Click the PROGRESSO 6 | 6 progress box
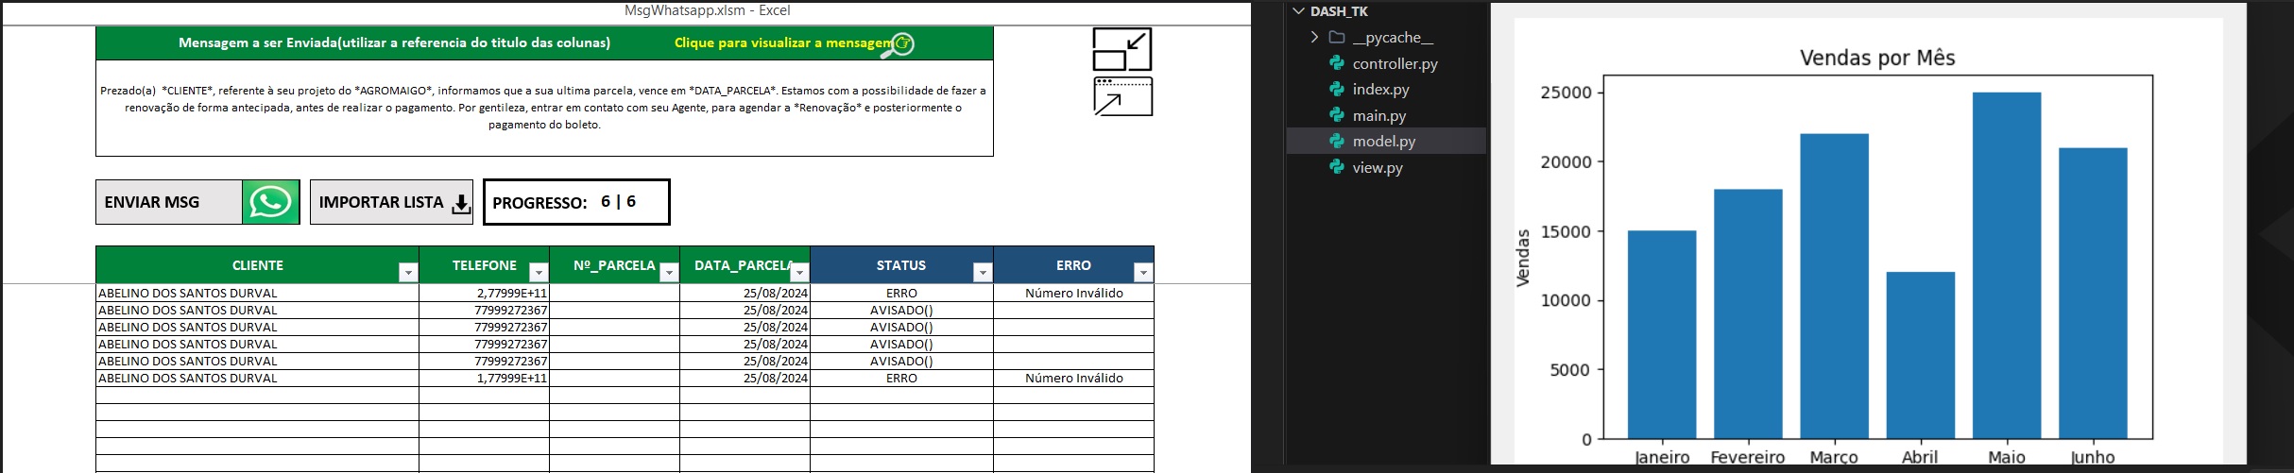 [x=576, y=202]
